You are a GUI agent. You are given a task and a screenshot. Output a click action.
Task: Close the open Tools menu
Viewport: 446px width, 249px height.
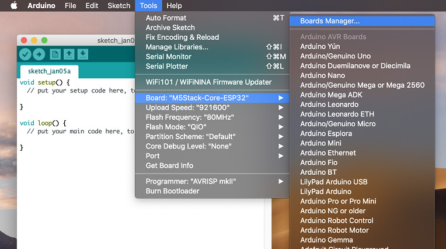pyautogui.click(x=148, y=6)
